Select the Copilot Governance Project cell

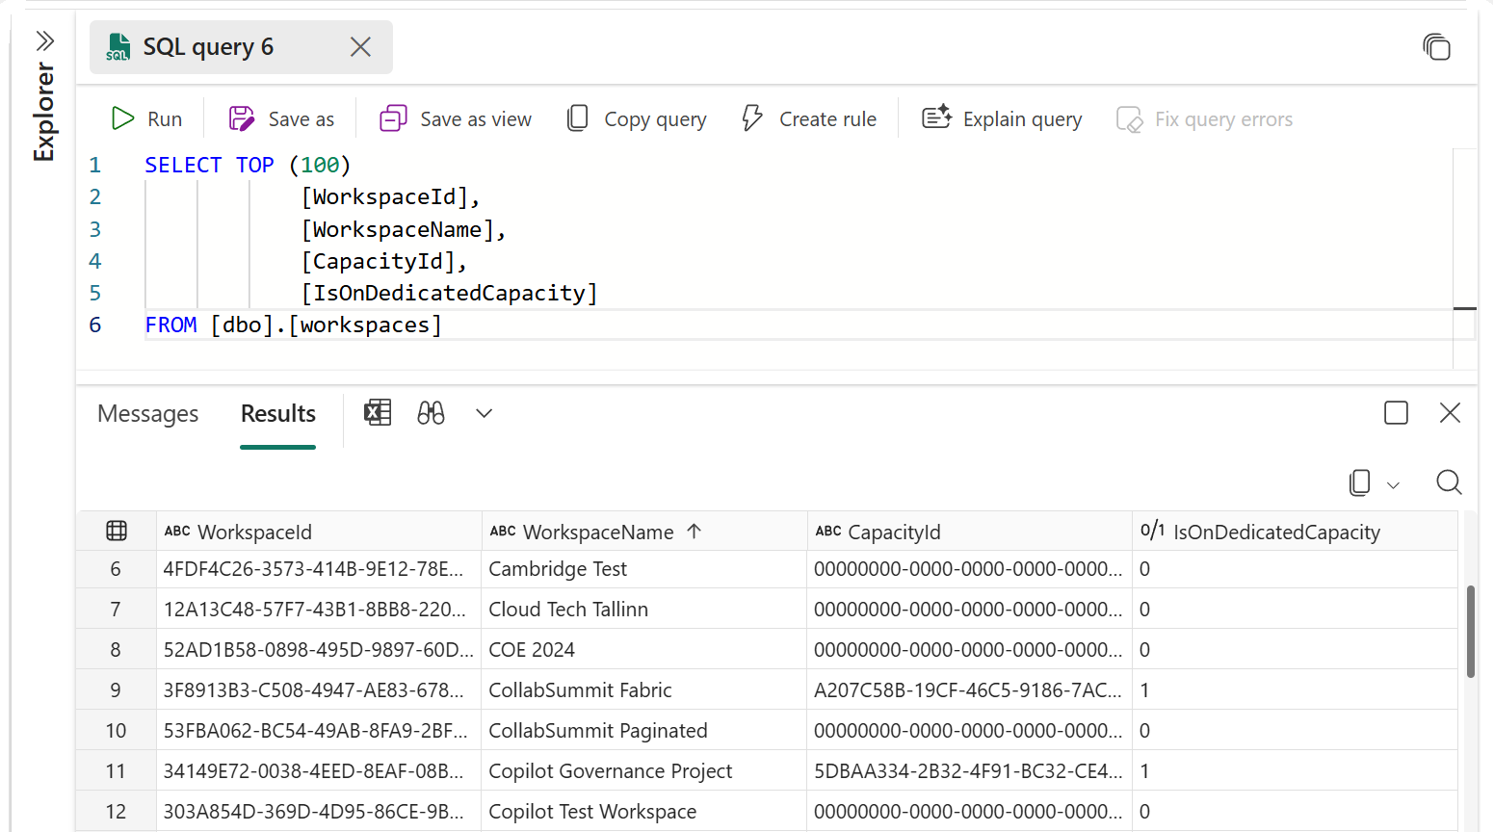(644, 771)
